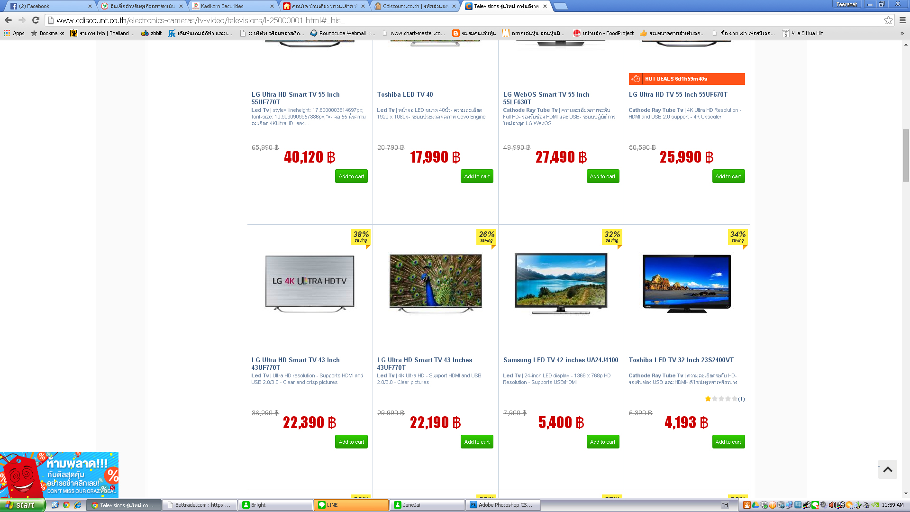Screen dimensions: 910x512
Task: Click the page vertical scrollbar thumb
Action: (x=906, y=155)
